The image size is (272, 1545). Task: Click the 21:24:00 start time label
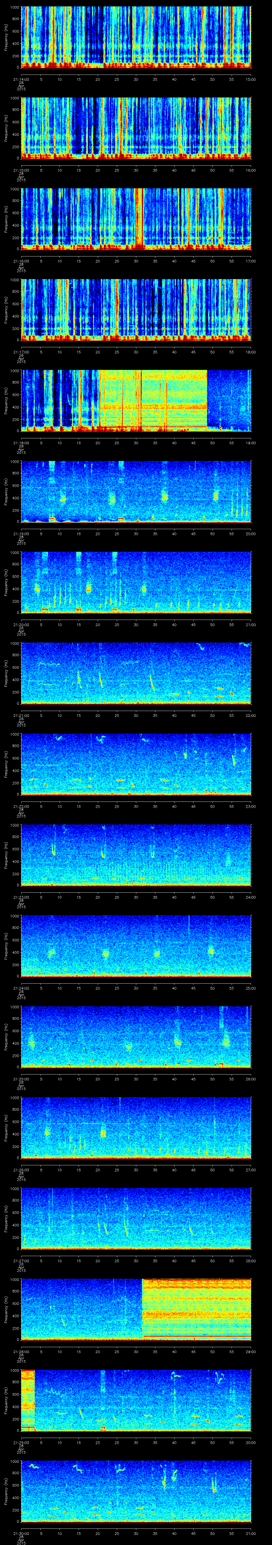(x=21, y=988)
